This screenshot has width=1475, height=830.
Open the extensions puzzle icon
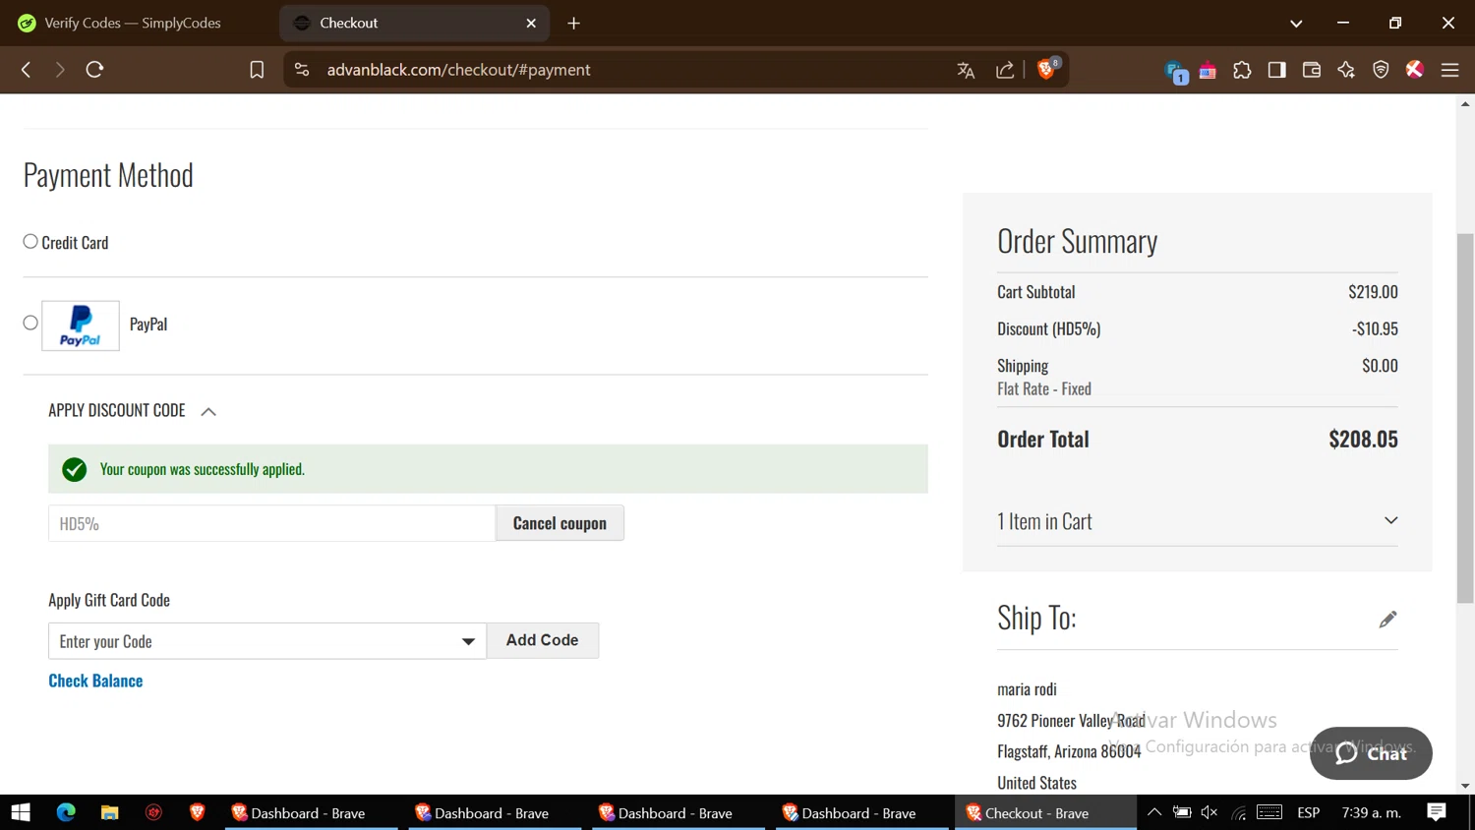coord(1242,70)
